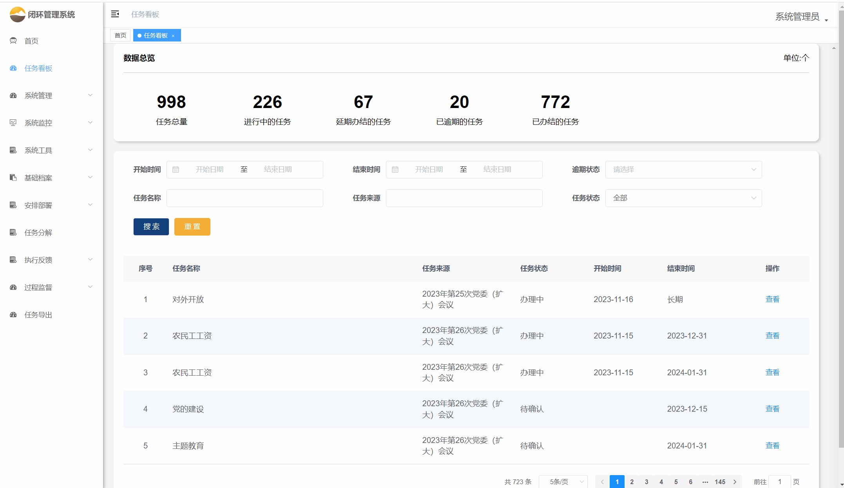Click 查看 link for 党的建设 row
Screen dimensions: 844x488
point(772,409)
